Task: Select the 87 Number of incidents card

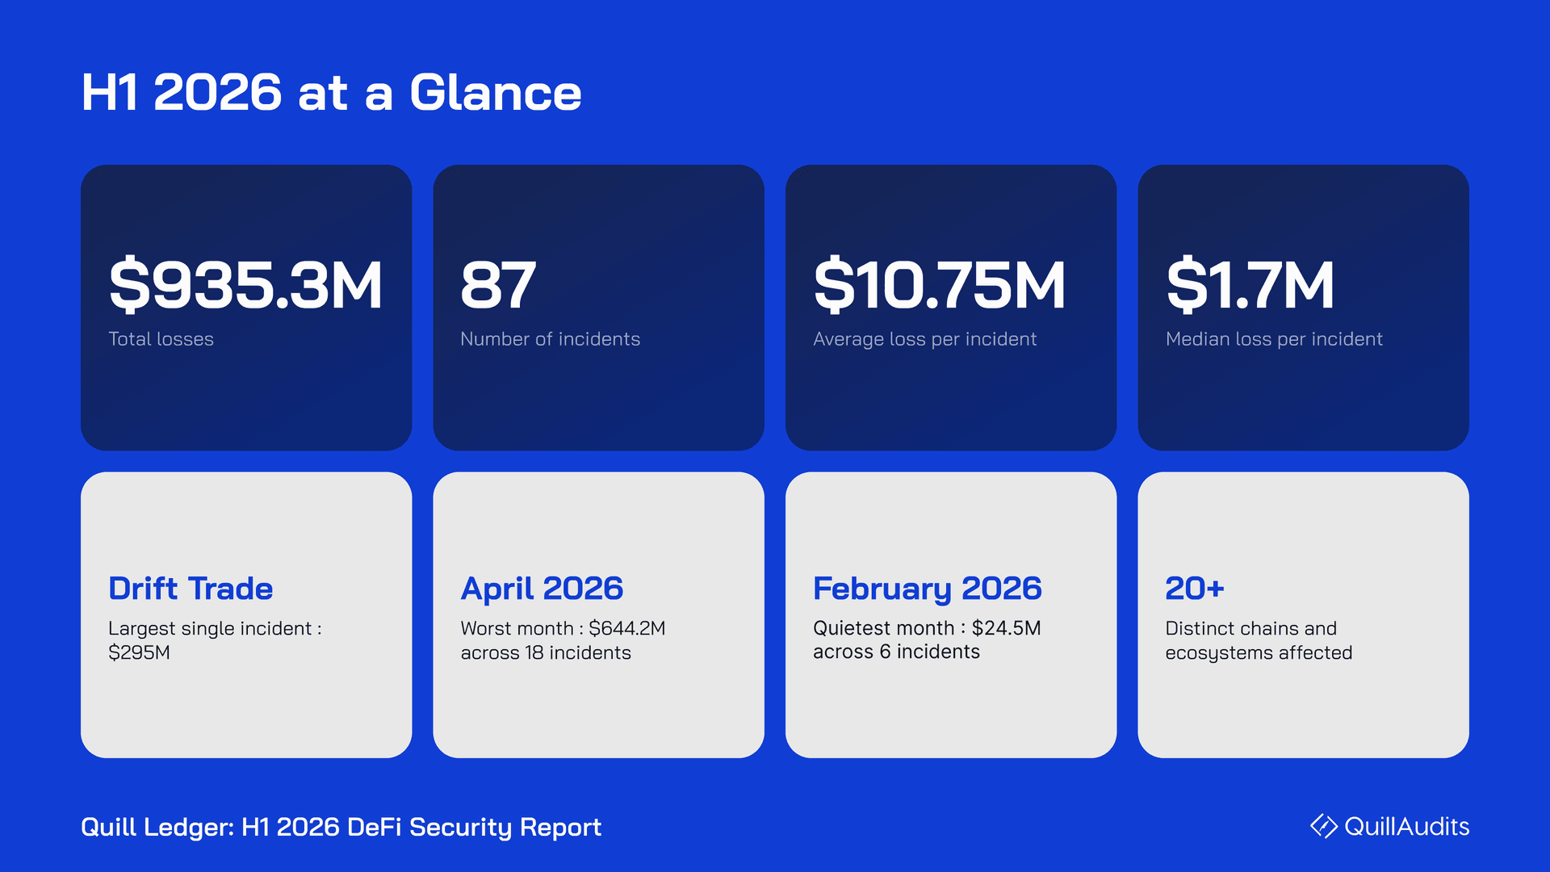Action: click(x=598, y=308)
